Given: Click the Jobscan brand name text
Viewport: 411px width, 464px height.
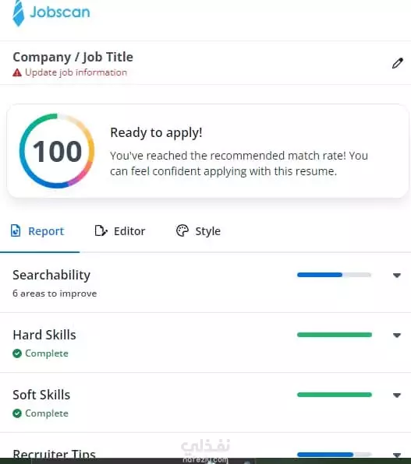Looking at the screenshot, I should [60, 12].
